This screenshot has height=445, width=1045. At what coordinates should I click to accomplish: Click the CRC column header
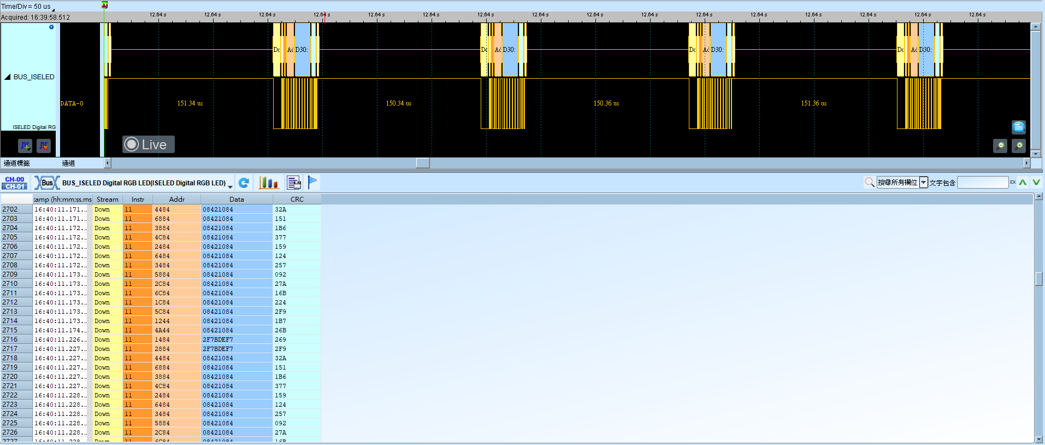coord(297,200)
